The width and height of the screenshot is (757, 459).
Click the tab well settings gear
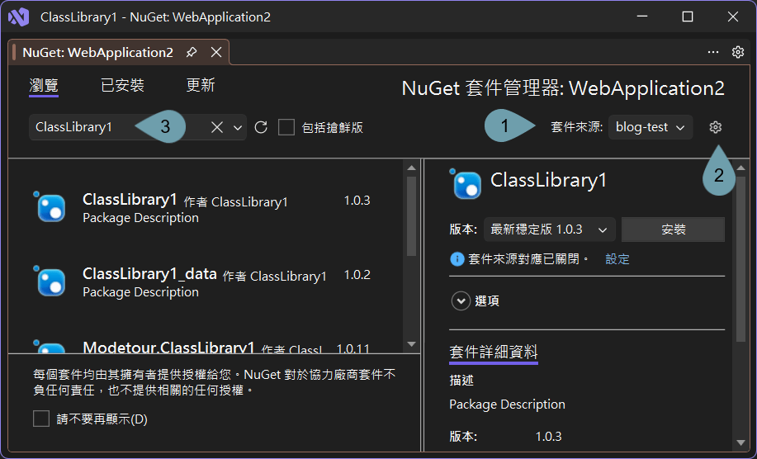tap(738, 52)
